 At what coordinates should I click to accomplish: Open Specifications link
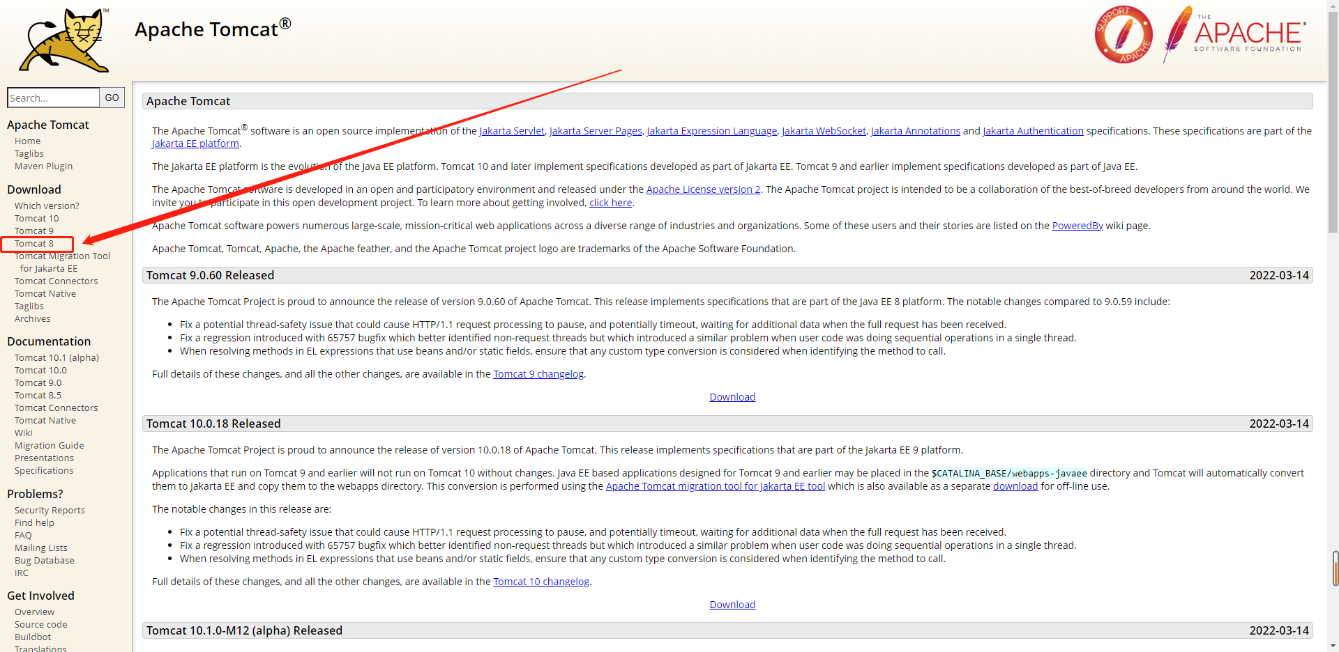(x=44, y=470)
